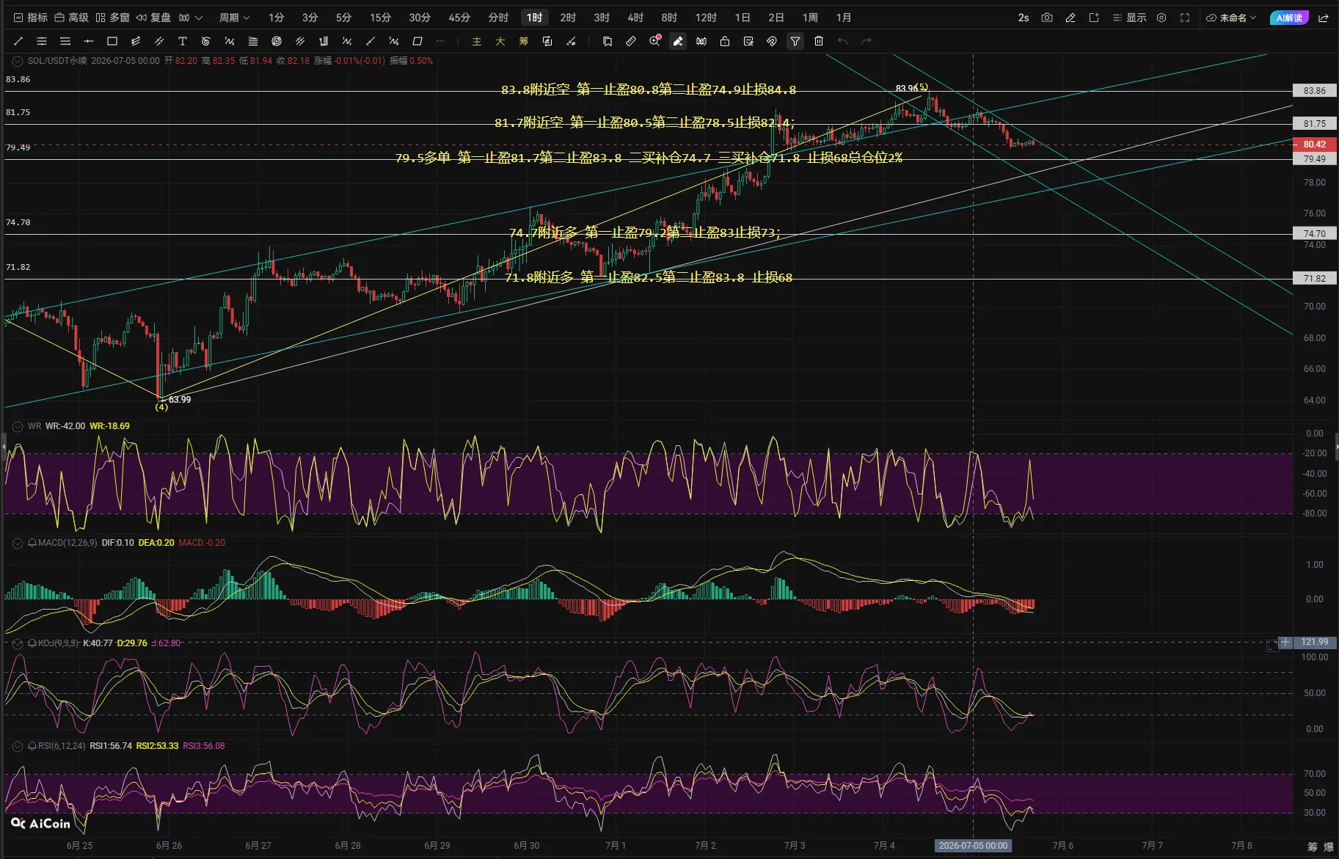Enter fullscreen mode
Screen dimensions: 1339x859
[1185, 18]
